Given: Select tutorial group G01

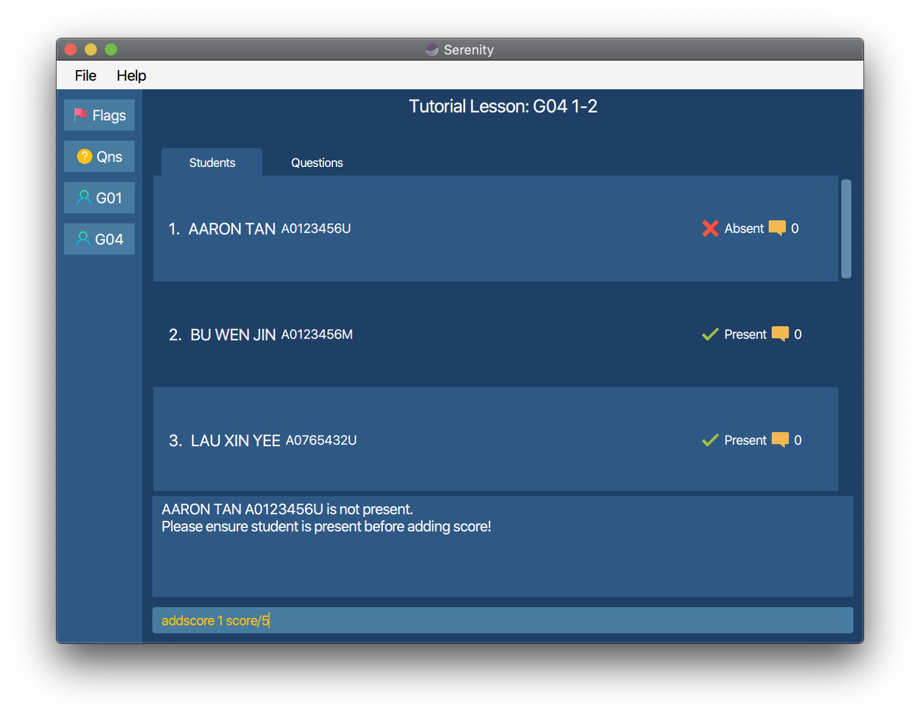Looking at the screenshot, I should 99,198.
